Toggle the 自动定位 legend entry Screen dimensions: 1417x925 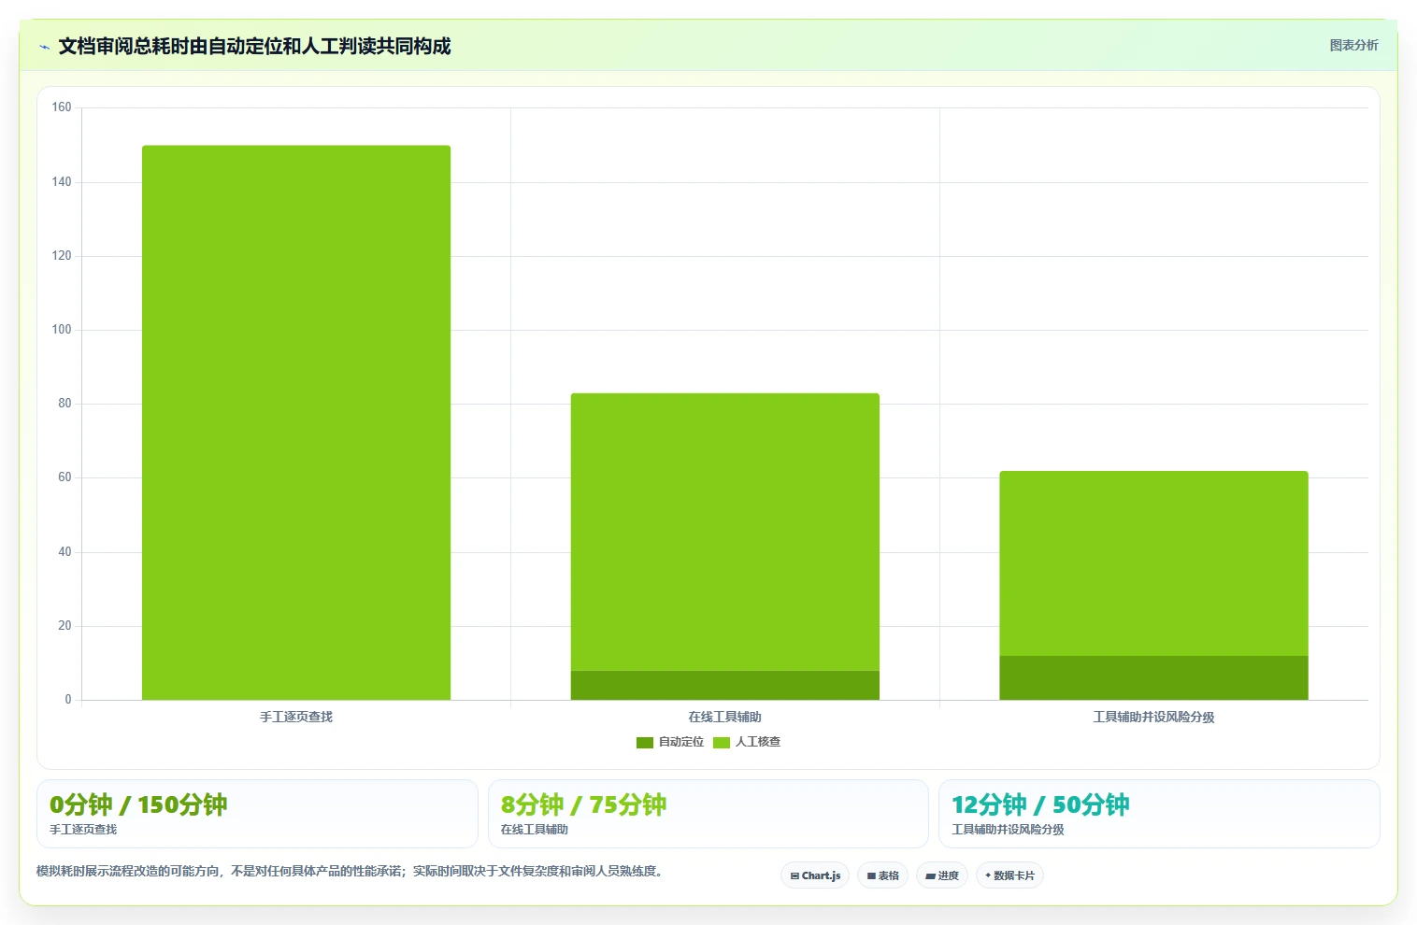(669, 742)
